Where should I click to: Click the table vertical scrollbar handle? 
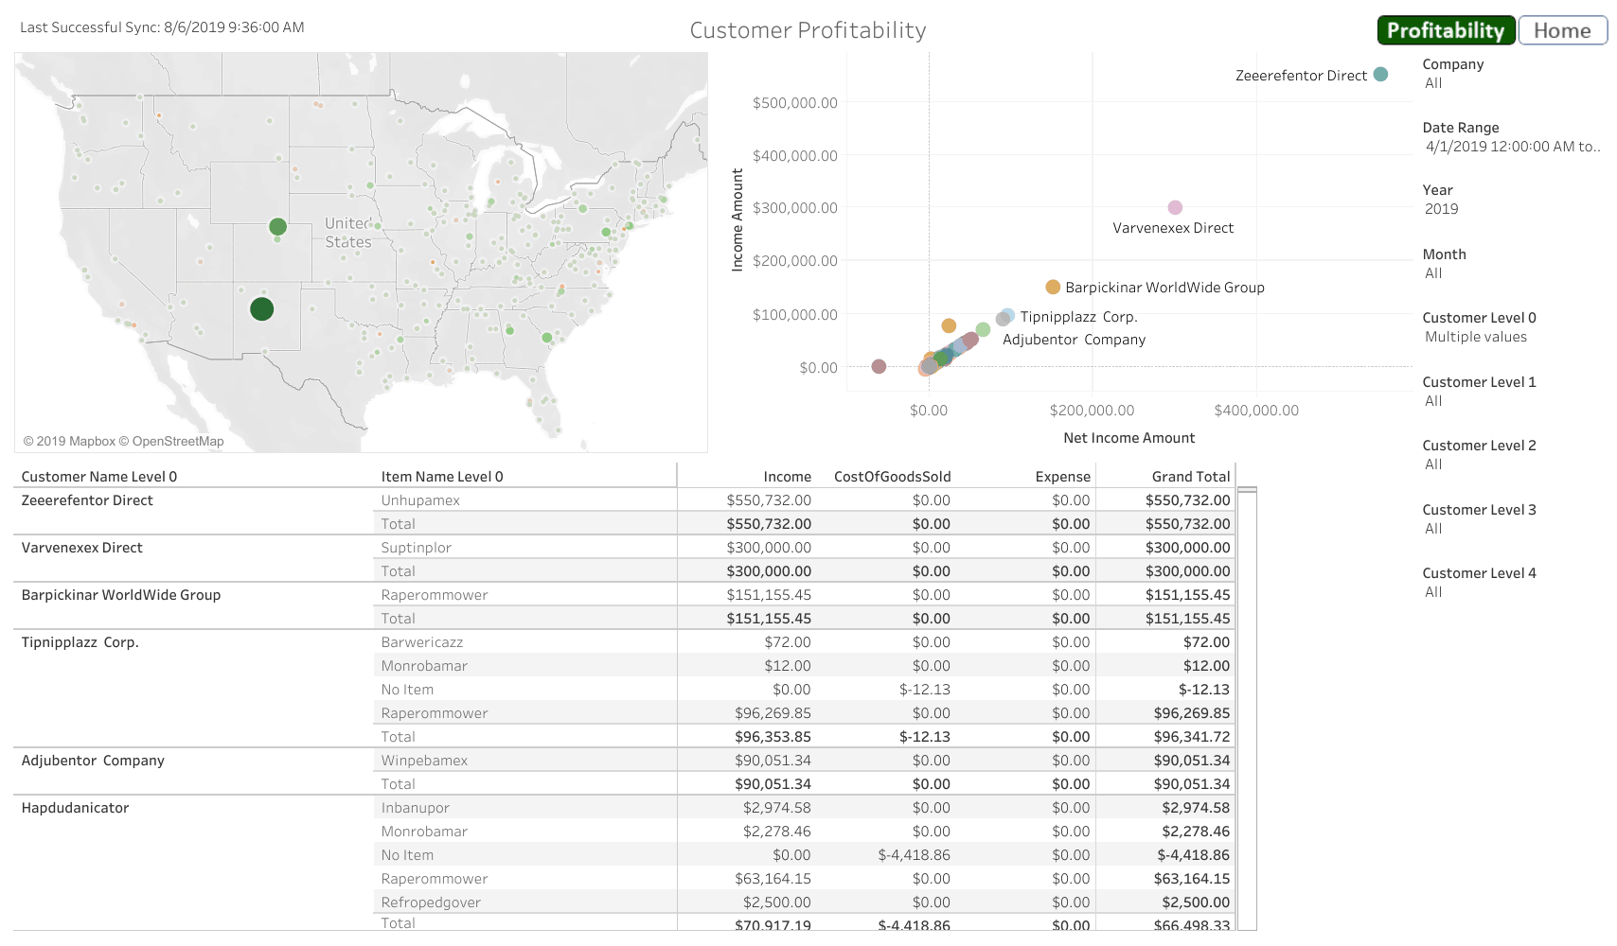click(1247, 490)
